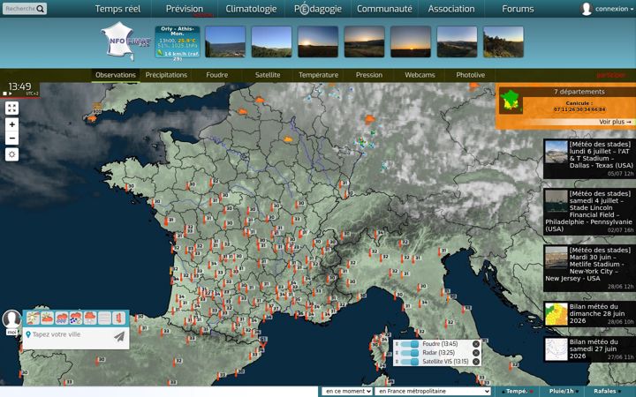
Task: Open the Association menu
Action: tap(451, 9)
